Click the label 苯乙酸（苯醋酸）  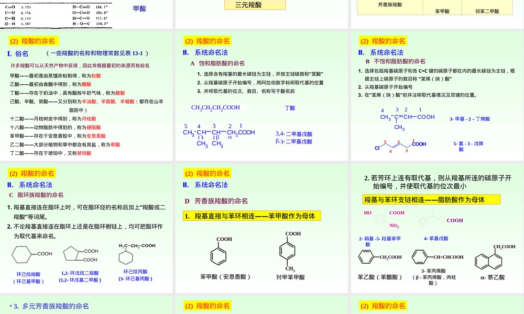(379, 277)
